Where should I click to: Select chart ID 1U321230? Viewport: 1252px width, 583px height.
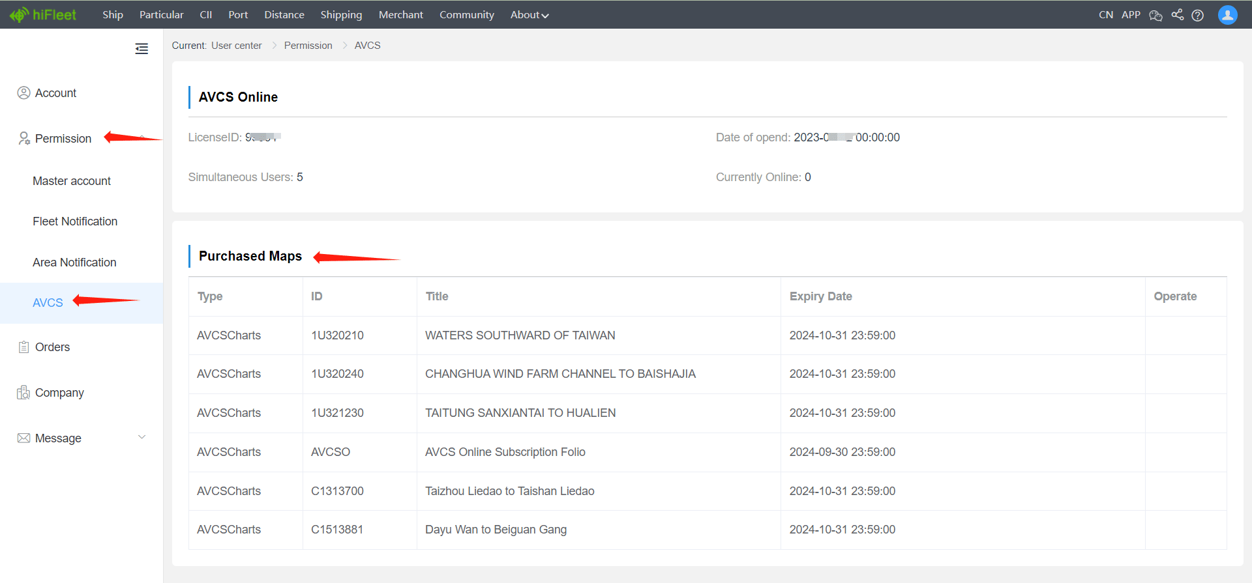337,413
